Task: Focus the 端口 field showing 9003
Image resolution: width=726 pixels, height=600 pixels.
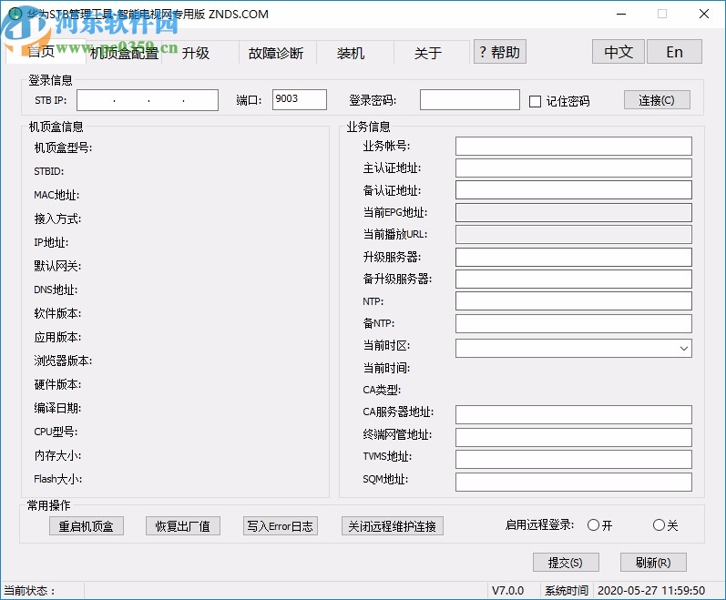Action: (x=299, y=99)
